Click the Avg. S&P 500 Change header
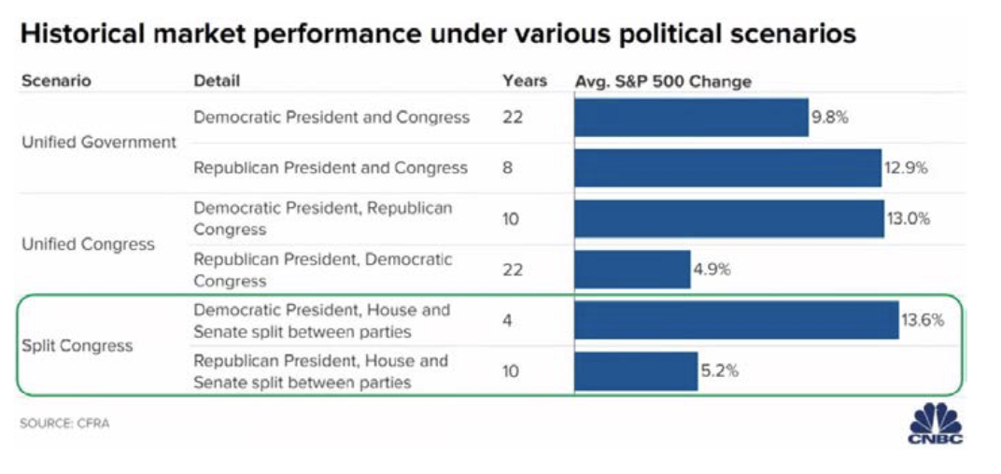The image size is (1001, 474). (663, 81)
